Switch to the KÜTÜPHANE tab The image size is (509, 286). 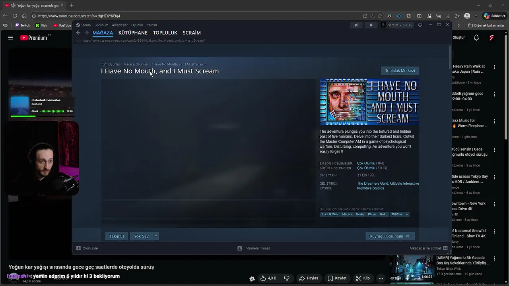point(133,33)
